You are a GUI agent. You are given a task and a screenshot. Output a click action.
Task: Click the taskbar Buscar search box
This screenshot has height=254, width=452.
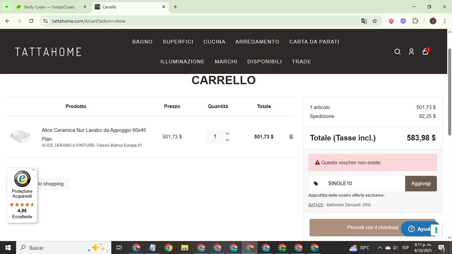point(64,248)
